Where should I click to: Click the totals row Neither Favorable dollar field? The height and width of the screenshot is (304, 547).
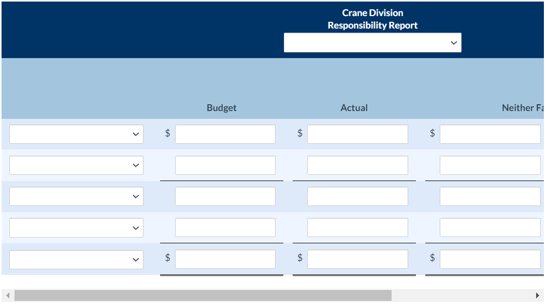click(490, 258)
